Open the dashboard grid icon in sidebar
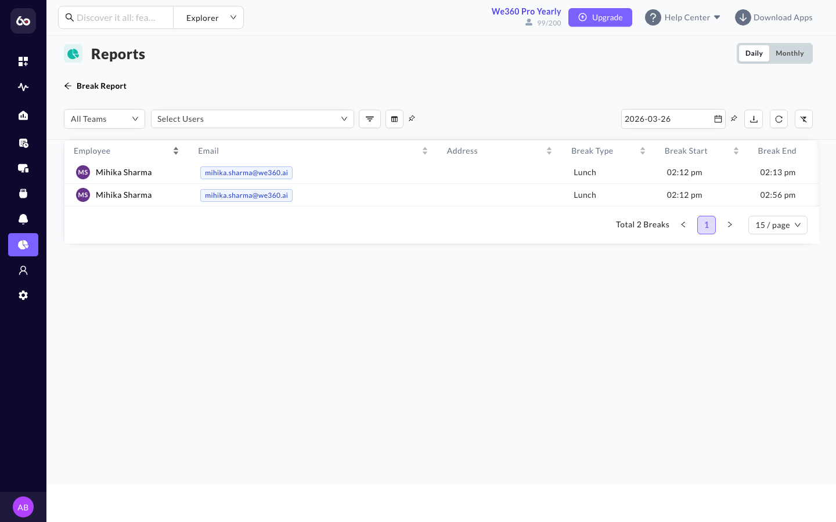The image size is (836, 522). (23, 61)
